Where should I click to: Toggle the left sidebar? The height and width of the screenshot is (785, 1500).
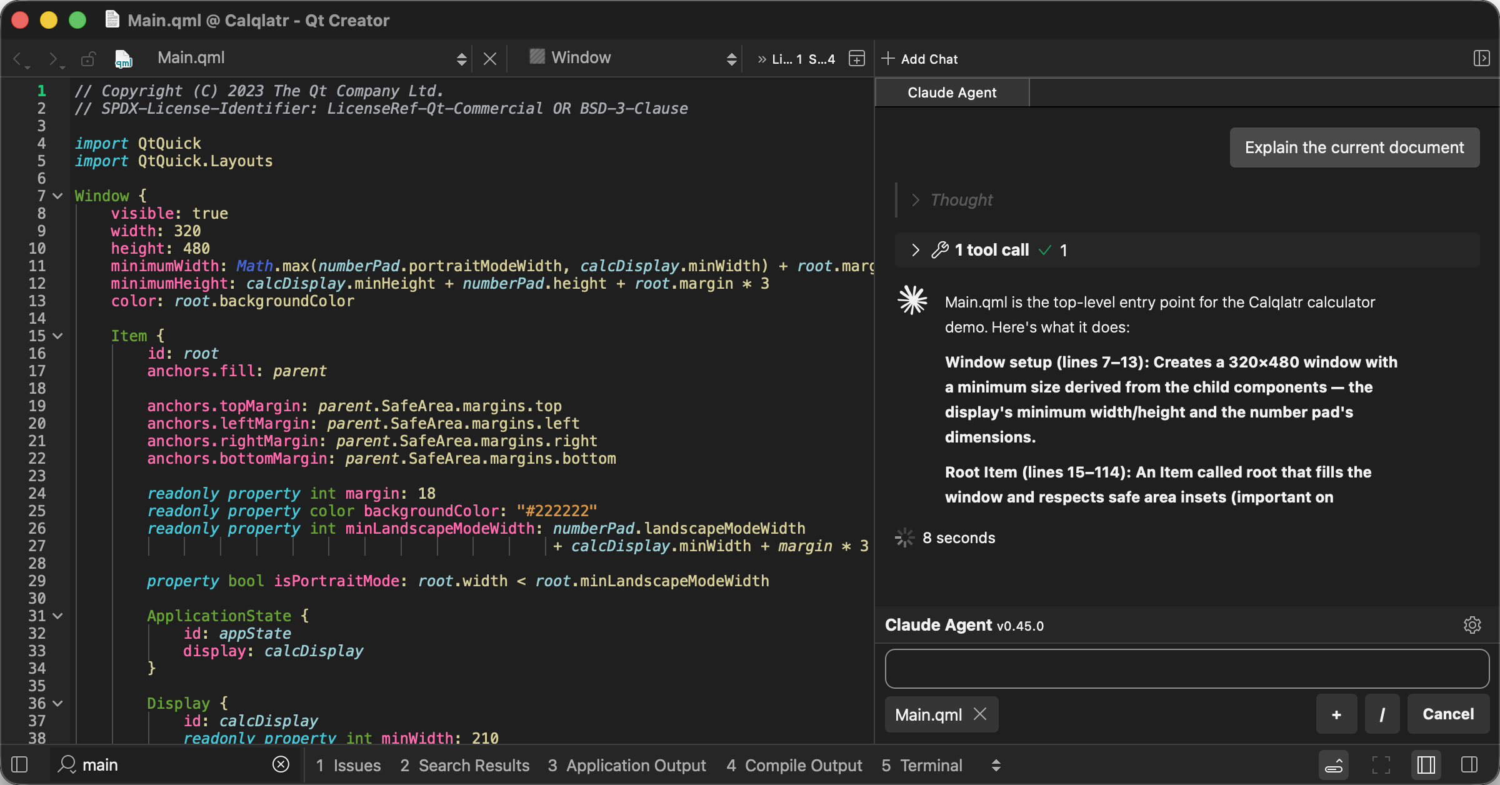click(19, 764)
